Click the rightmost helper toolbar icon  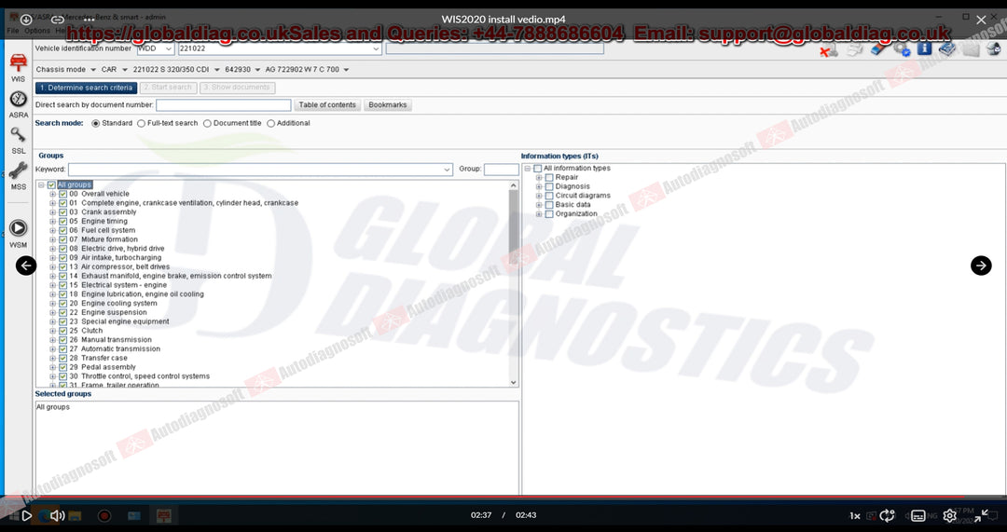994,48
